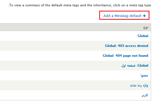This screenshot has height=102, width=156.
Task: Click the help text about viewing meta tag summary
Action: tap(80, 5)
